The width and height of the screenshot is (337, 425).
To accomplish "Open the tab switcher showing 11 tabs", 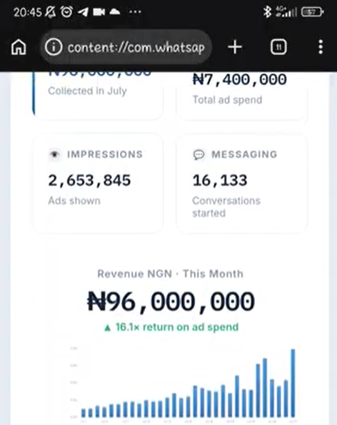I will point(278,47).
